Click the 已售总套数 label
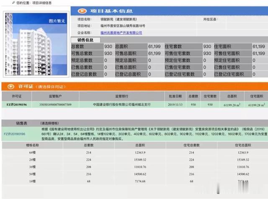Viewport: 268px width, 199px height. pos(82,67)
